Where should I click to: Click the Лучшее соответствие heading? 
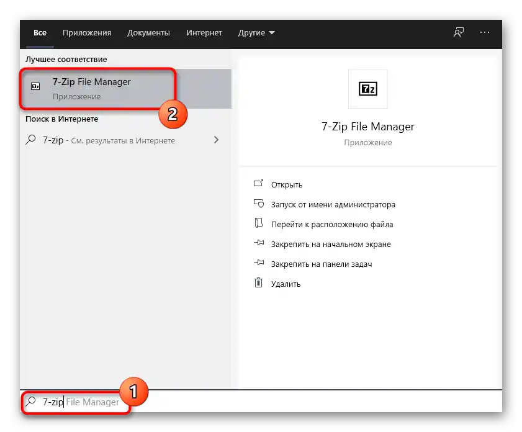pyautogui.click(x=66, y=59)
